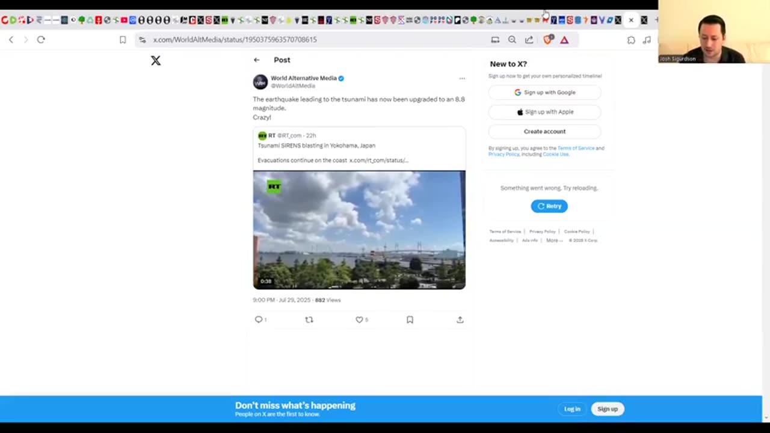
Task: Open footer Privacy Policy link
Action: [542, 232]
